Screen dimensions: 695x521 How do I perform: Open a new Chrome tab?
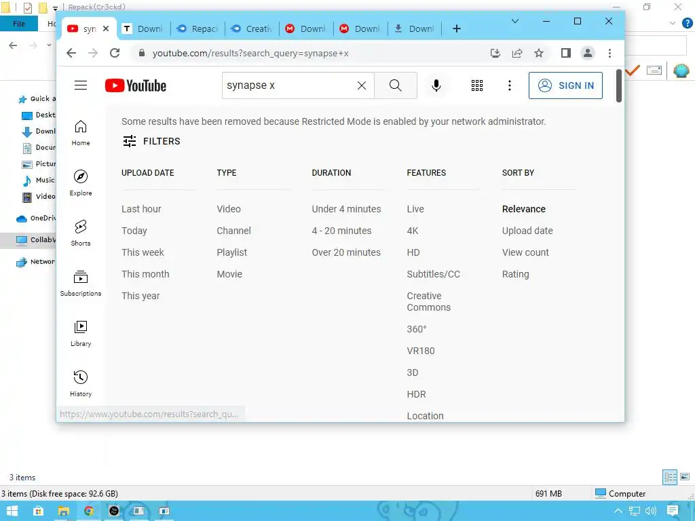click(457, 28)
